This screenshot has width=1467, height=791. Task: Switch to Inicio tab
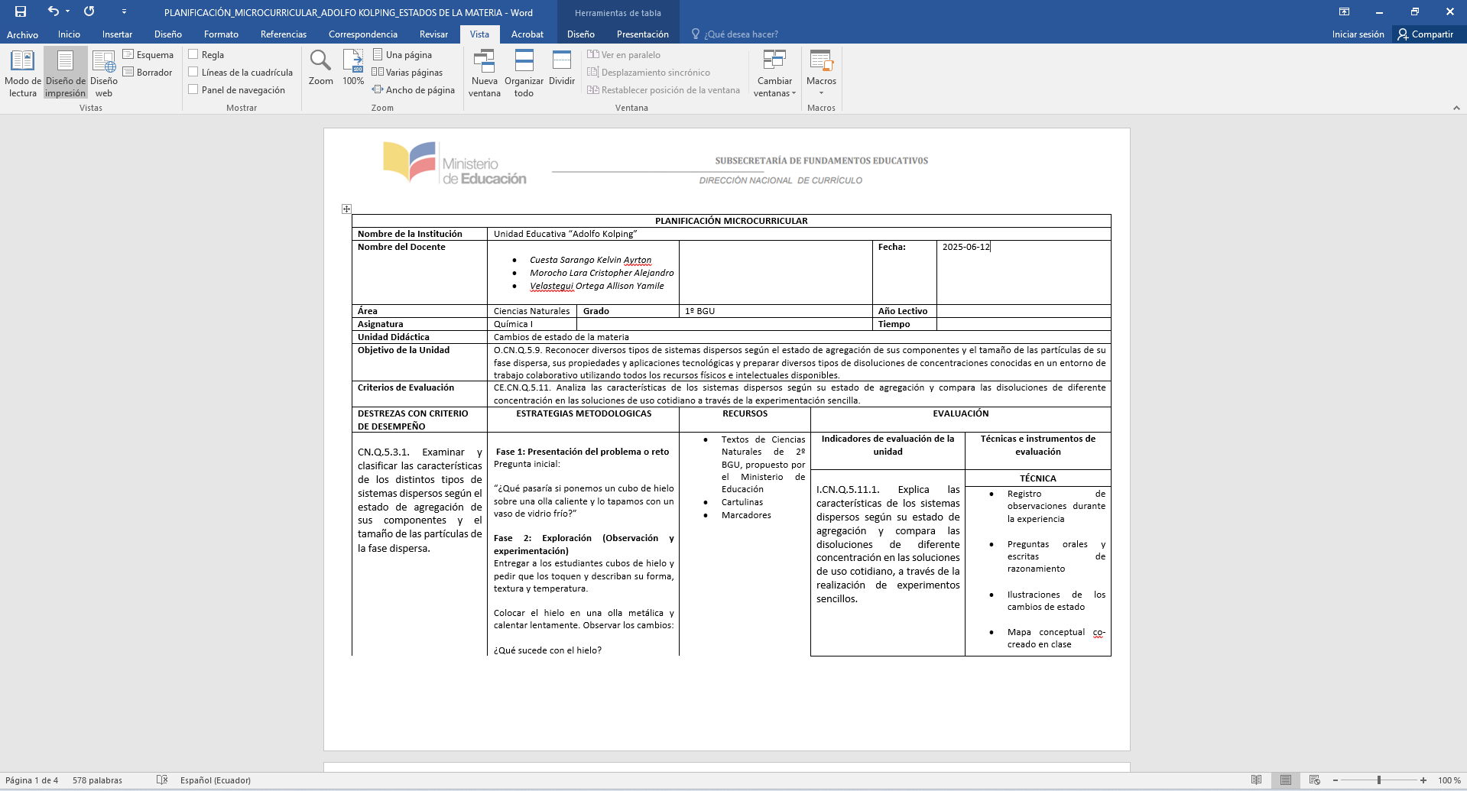pyautogui.click(x=69, y=34)
